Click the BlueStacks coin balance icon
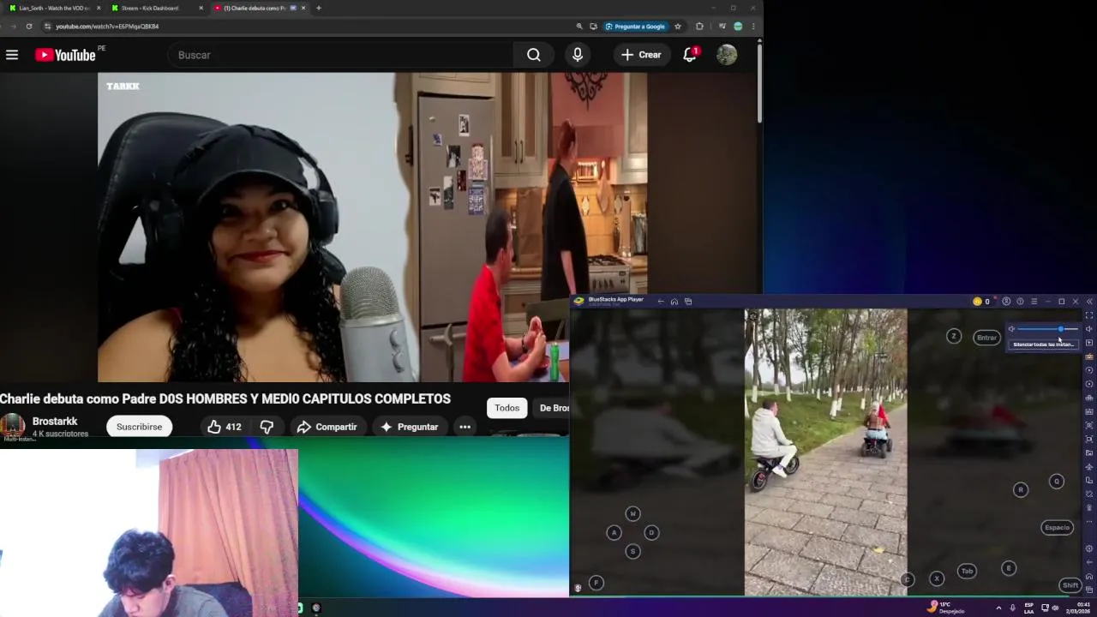The image size is (1097, 617). (977, 301)
